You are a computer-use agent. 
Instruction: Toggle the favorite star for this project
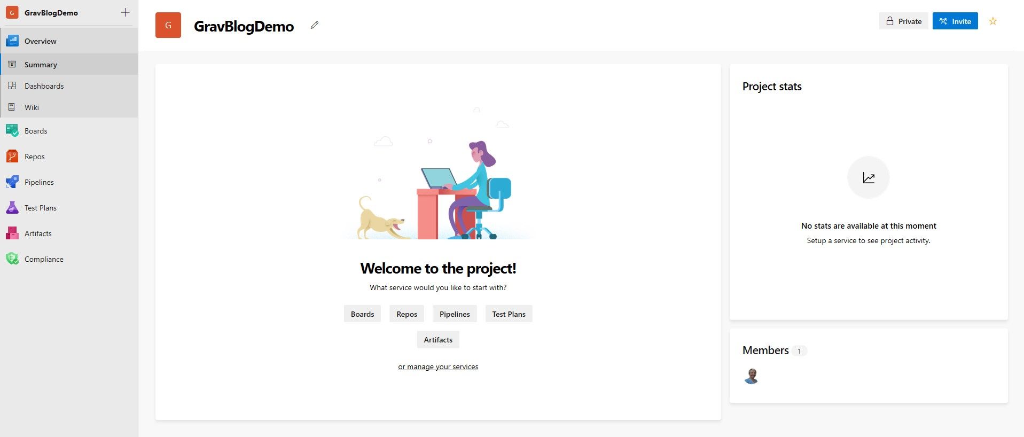coord(992,21)
